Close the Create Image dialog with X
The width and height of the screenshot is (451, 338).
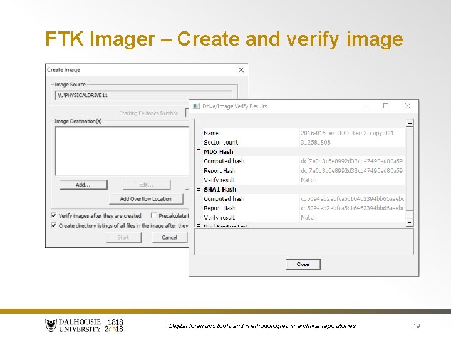point(241,70)
